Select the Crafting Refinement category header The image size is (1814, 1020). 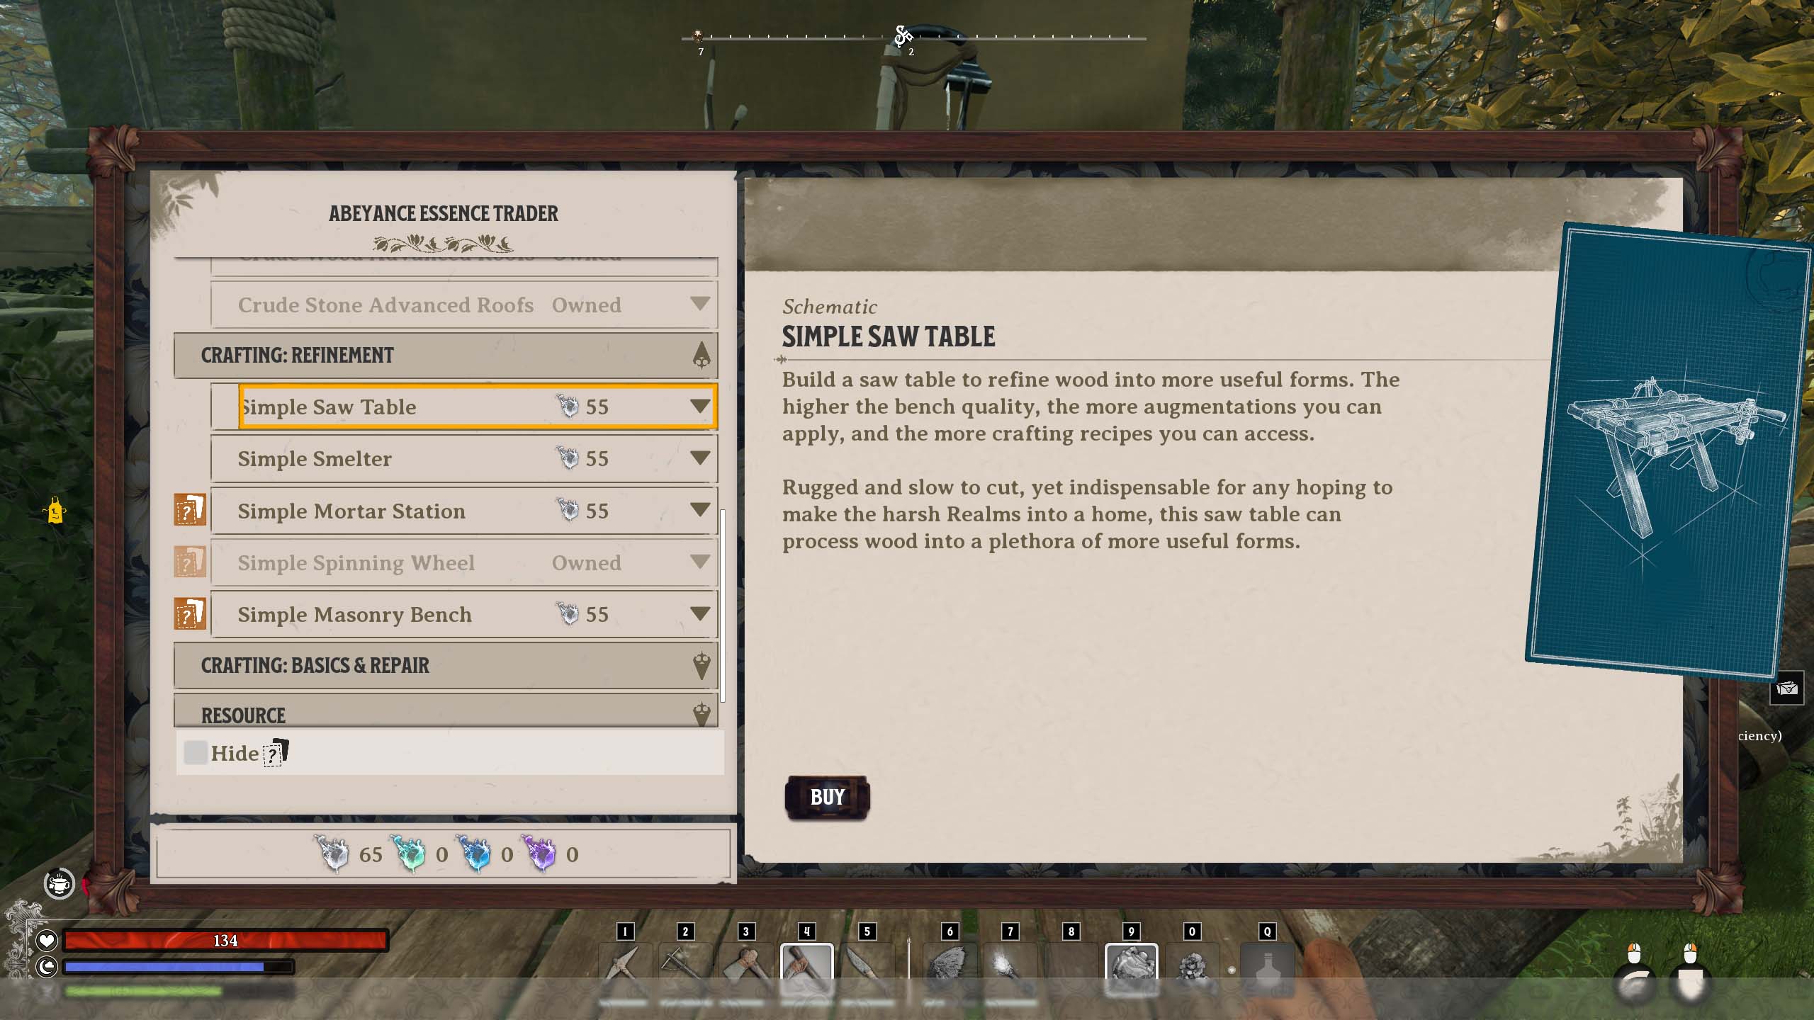446,355
